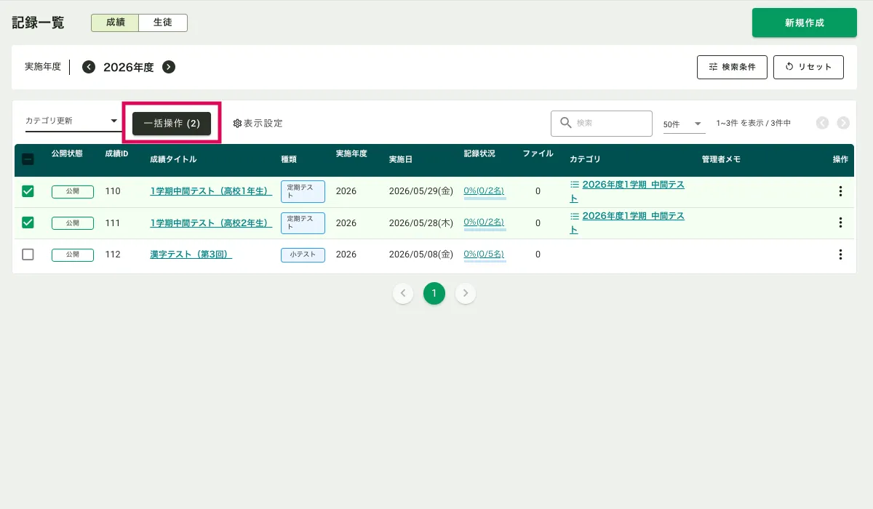Viewport: 873px width, 509px height.
Task: Open three-dot menu for record 111
Action: 840,223
